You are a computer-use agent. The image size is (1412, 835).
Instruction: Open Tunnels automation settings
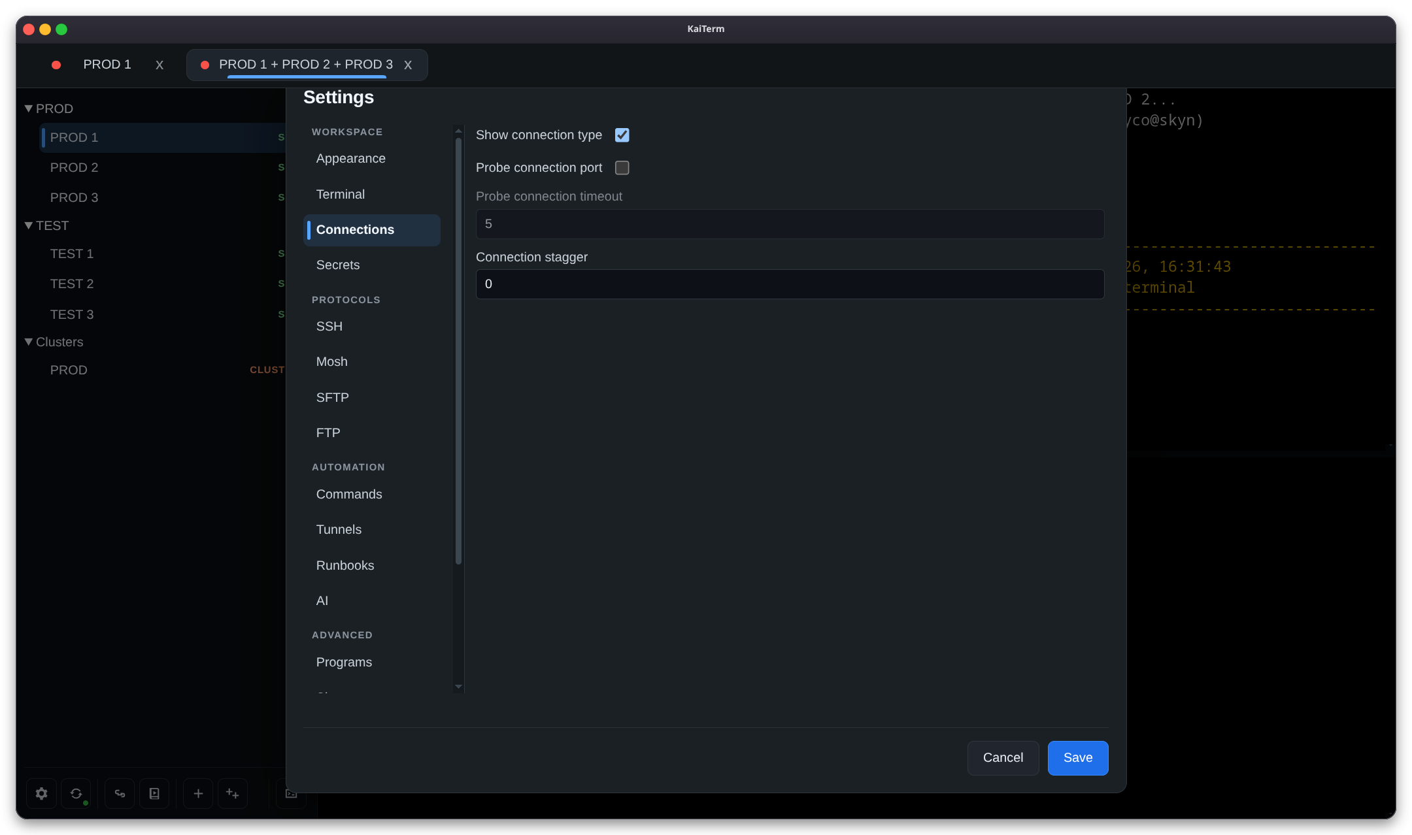(x=372, y=530)
